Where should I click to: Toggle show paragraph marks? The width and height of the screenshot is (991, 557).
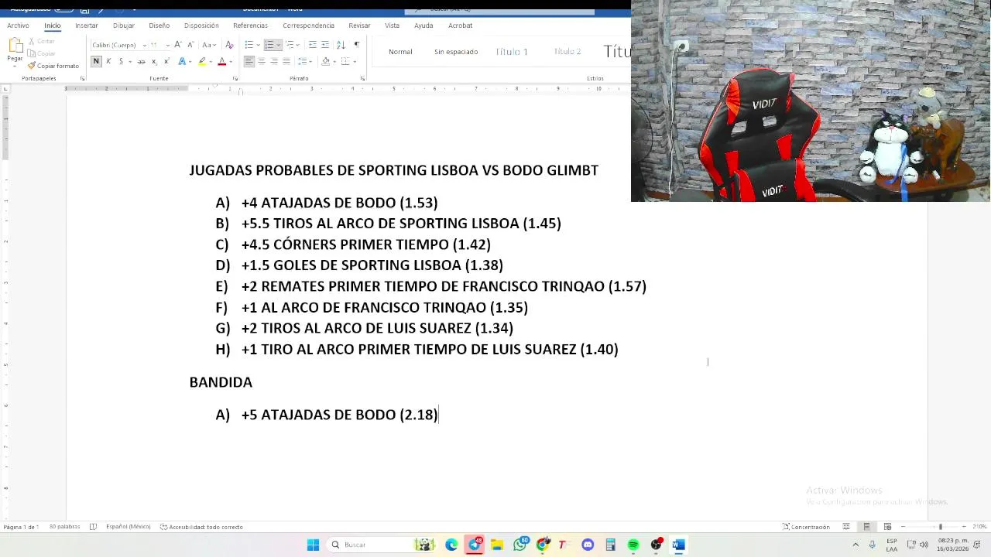[x=357, y=44]
